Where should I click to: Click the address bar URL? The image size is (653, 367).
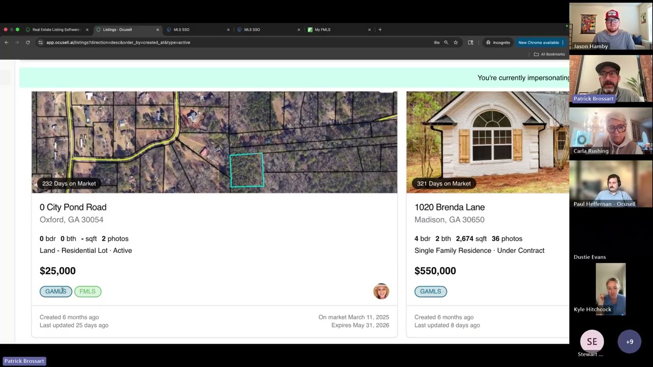click(x=118, y=42)
